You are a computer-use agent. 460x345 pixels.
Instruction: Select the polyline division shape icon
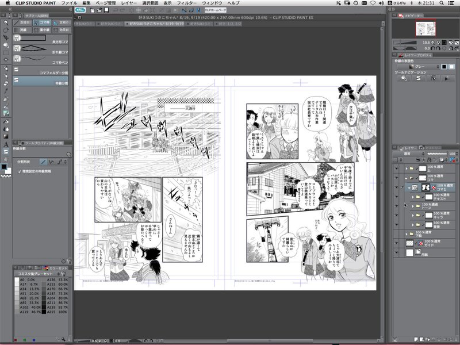click(x=52, y=162)
